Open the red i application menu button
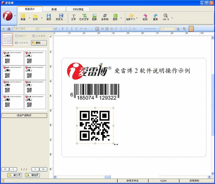 (x=8, y=16)
